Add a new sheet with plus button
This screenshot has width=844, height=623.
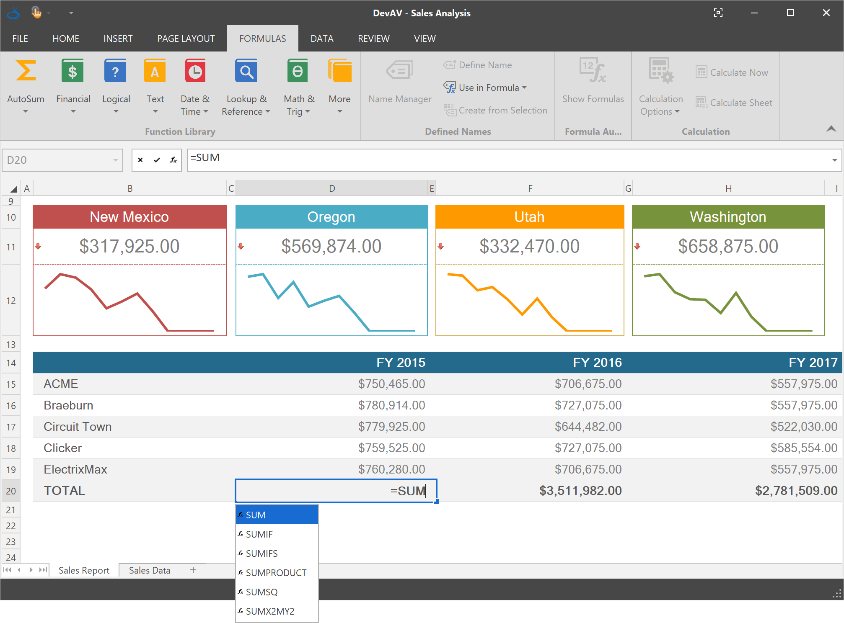[x=193, y=570]
